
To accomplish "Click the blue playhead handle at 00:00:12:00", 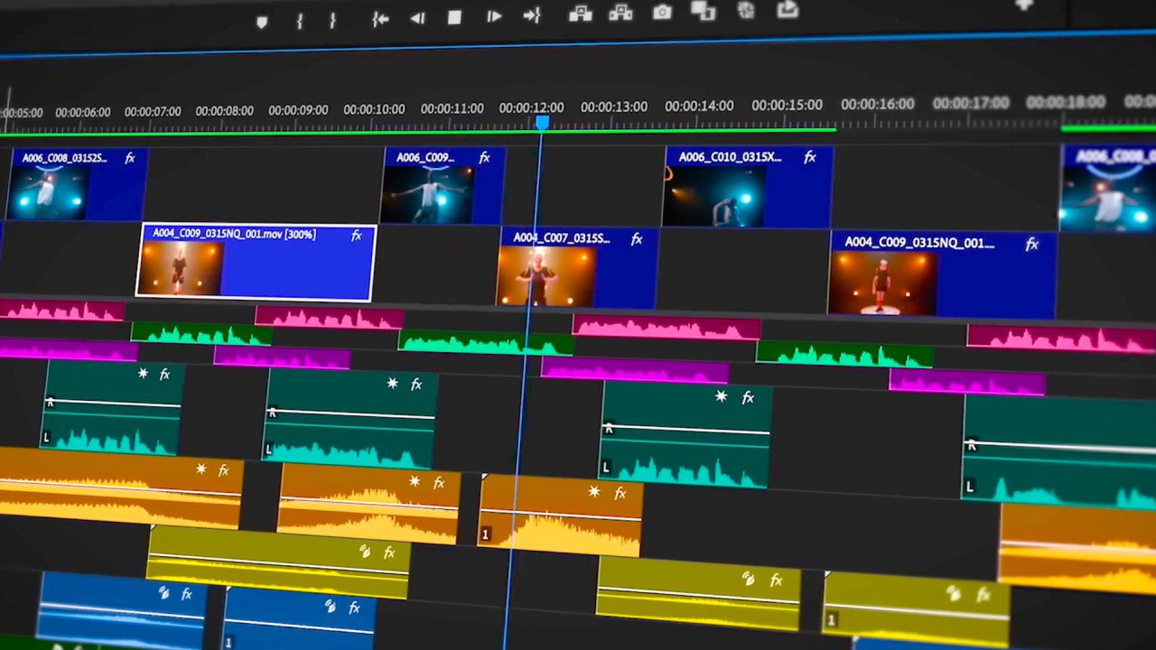I will 542,122.
